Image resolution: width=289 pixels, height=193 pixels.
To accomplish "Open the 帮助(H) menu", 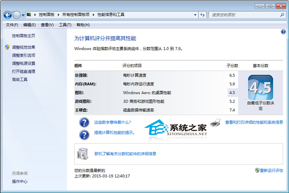I will point(83,25).
